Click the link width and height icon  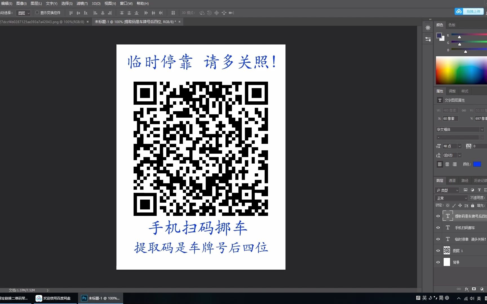464,110
